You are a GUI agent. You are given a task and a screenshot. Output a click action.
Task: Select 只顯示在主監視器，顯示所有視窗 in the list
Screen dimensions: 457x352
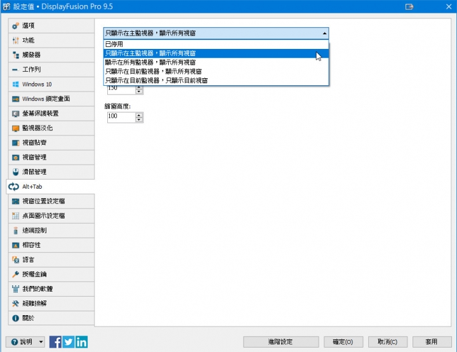[216, 53]
